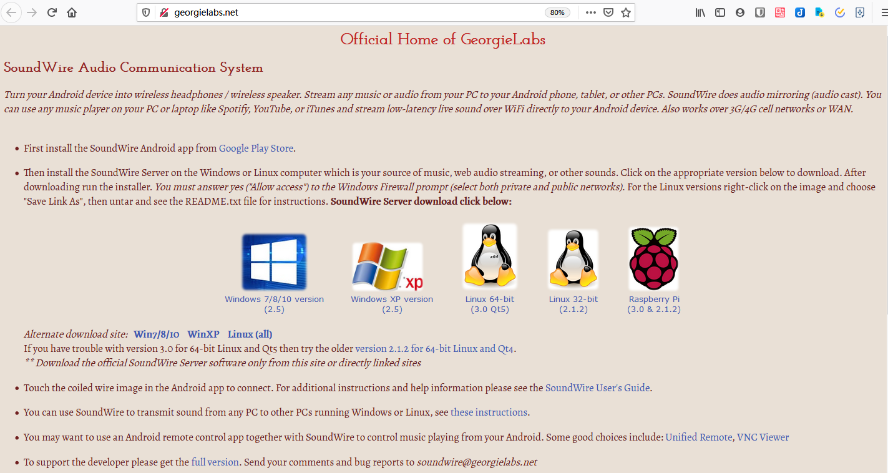
Task: Open the alternate WinXP download link
Action: [x=203, y=334]
